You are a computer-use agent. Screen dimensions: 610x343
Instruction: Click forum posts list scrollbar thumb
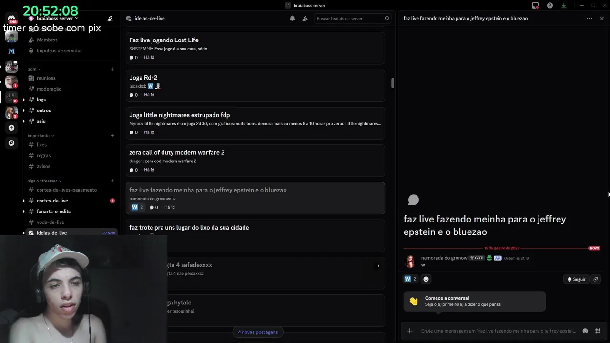393,83
